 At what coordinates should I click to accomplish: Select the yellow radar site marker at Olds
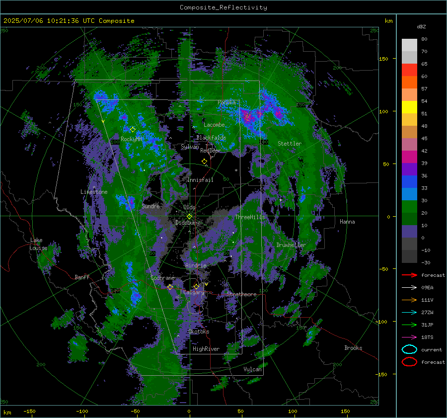[189, 217]
